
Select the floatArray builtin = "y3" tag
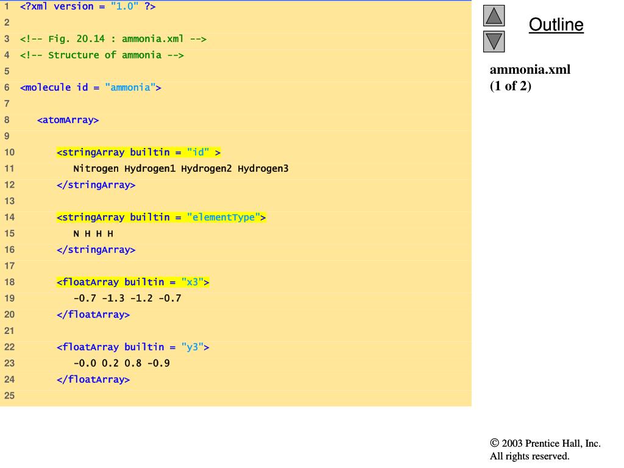(x=133, y=347)
